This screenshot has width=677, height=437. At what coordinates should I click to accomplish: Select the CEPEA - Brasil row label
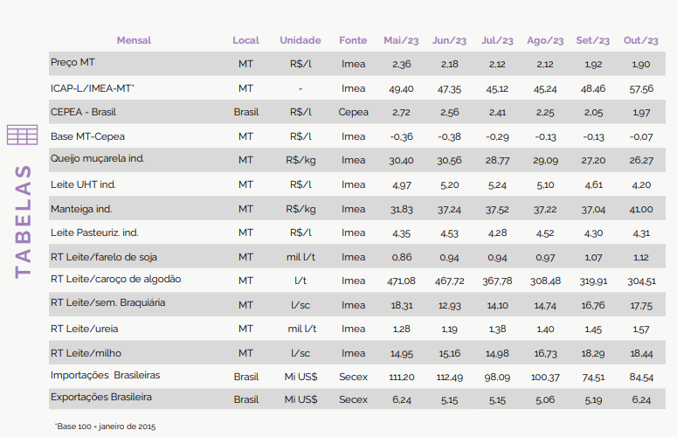(x=83, y=112)
